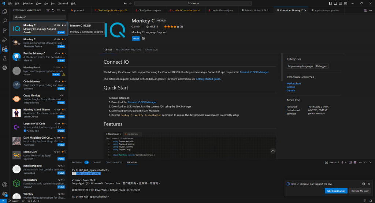Click the master branch in status bar
375x203 pixels.
click(14, 201)
